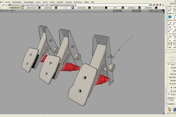The image size is (176, 117).
Task: Click the viewport camera bookmark icon
Action: [x=114, y=11]
